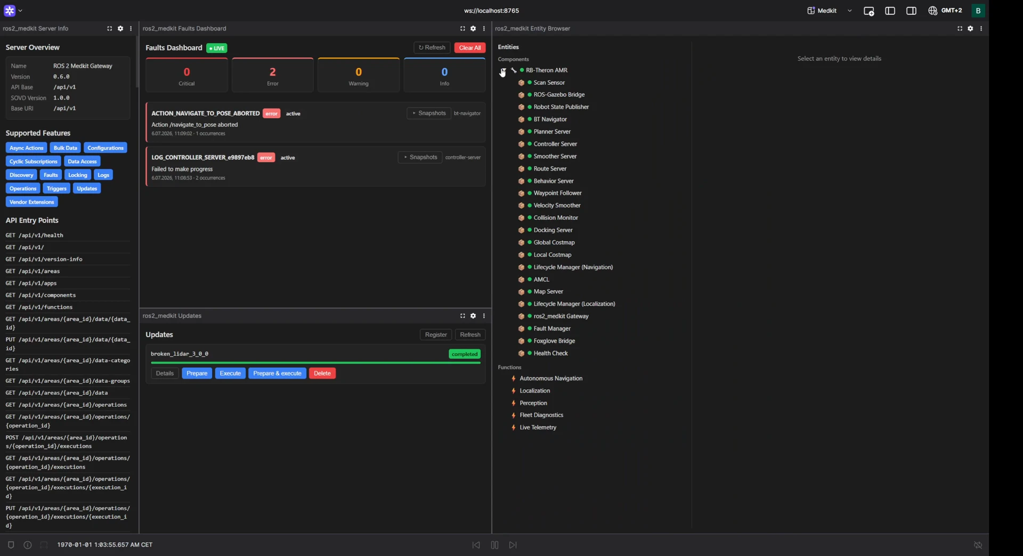Click the cube icon beside BT Navigator
The image size is (1023, 556).
pos(521,119)
